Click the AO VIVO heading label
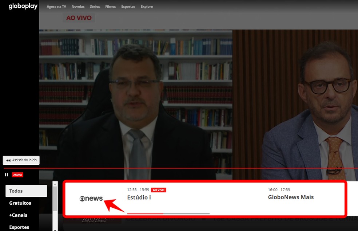The height and width of the screenshot is (231, 358). [x=79, y=18]
